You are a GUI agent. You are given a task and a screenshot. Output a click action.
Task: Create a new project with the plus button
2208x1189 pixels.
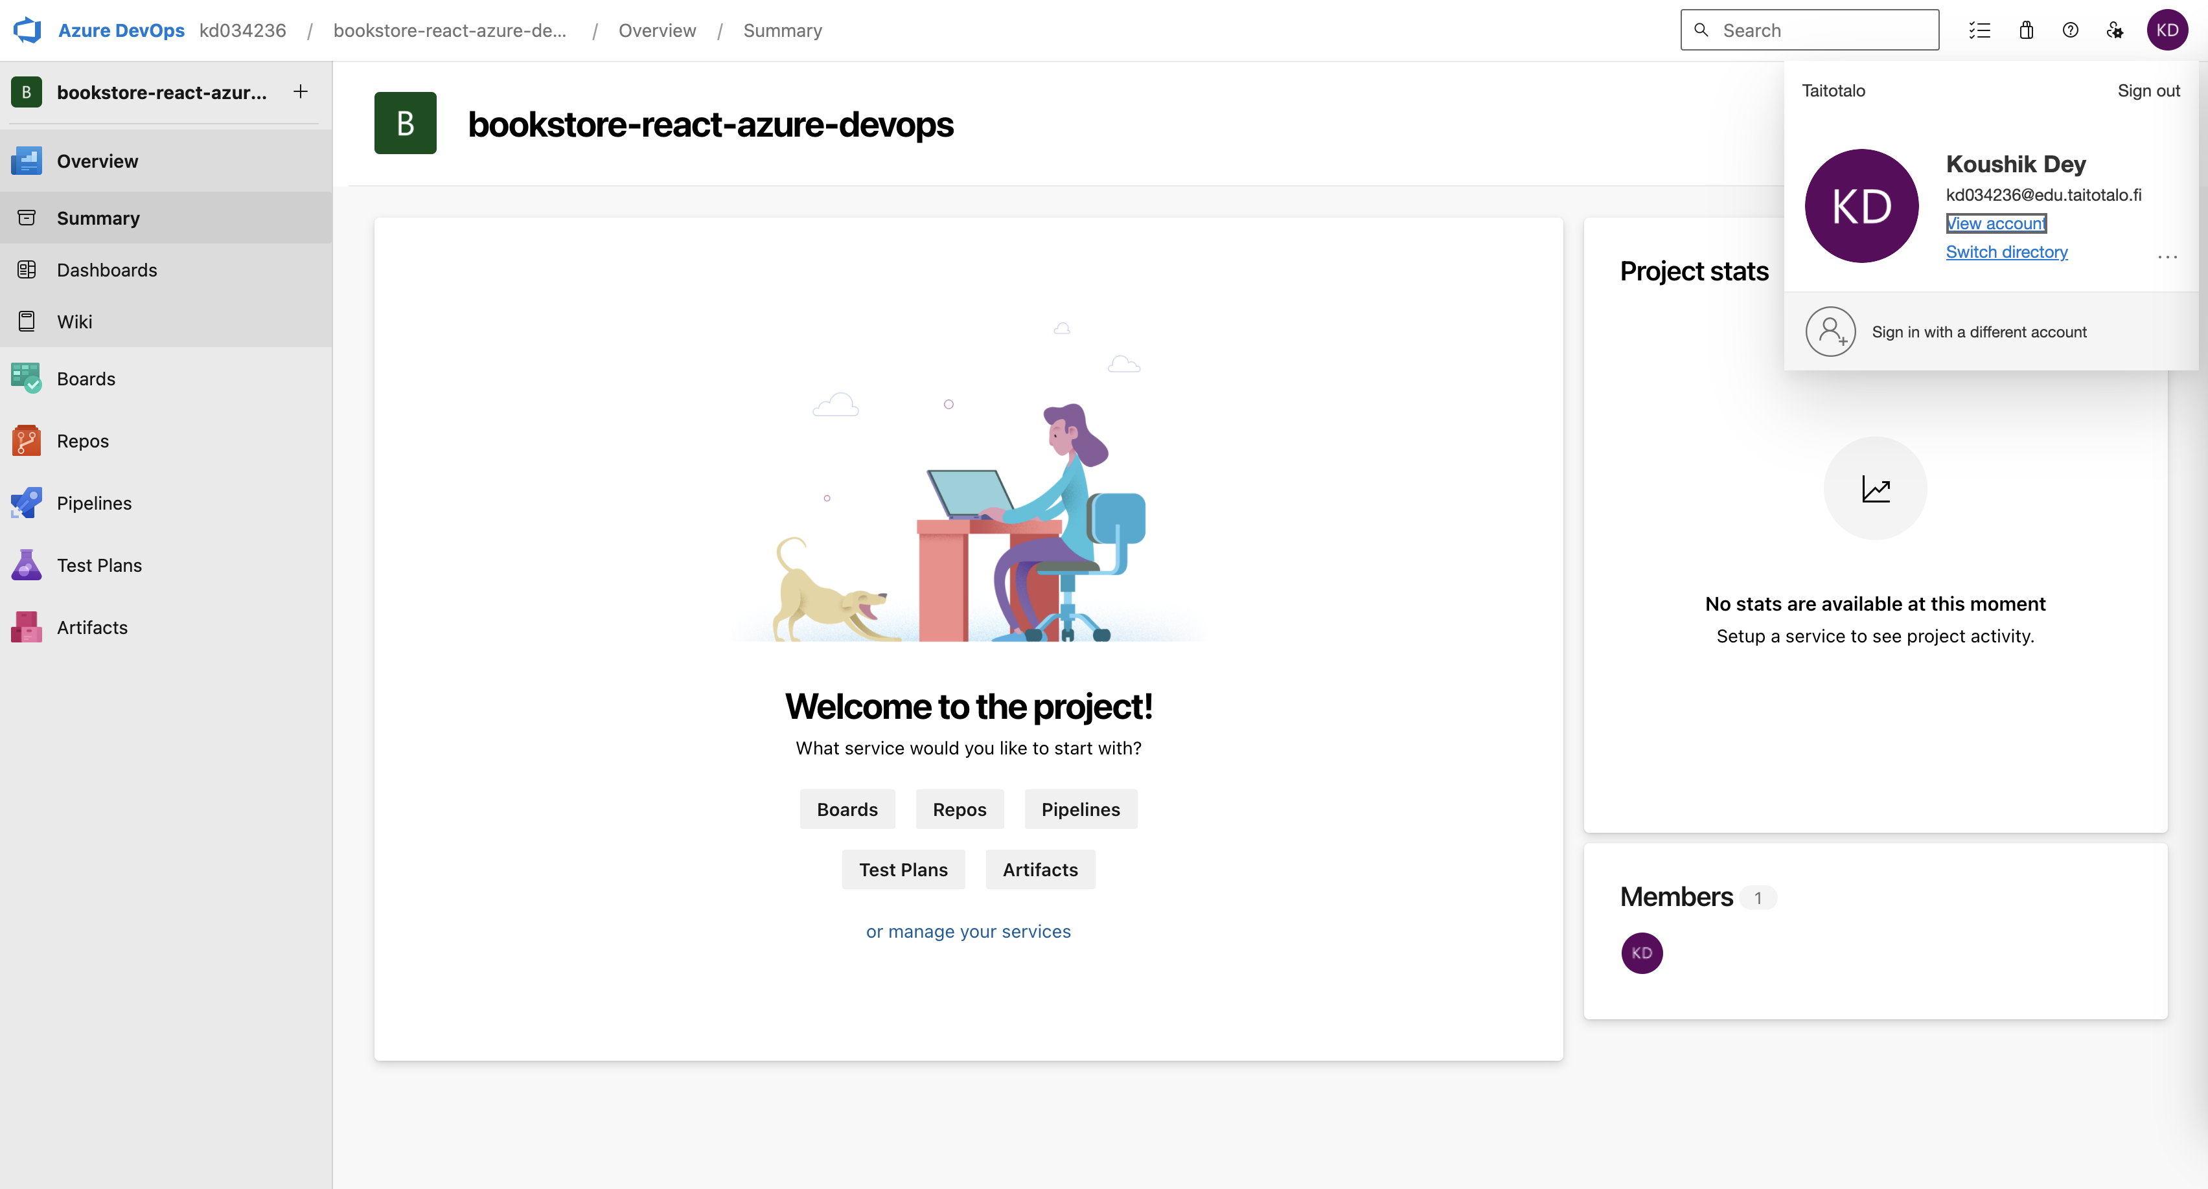[300, 92]
